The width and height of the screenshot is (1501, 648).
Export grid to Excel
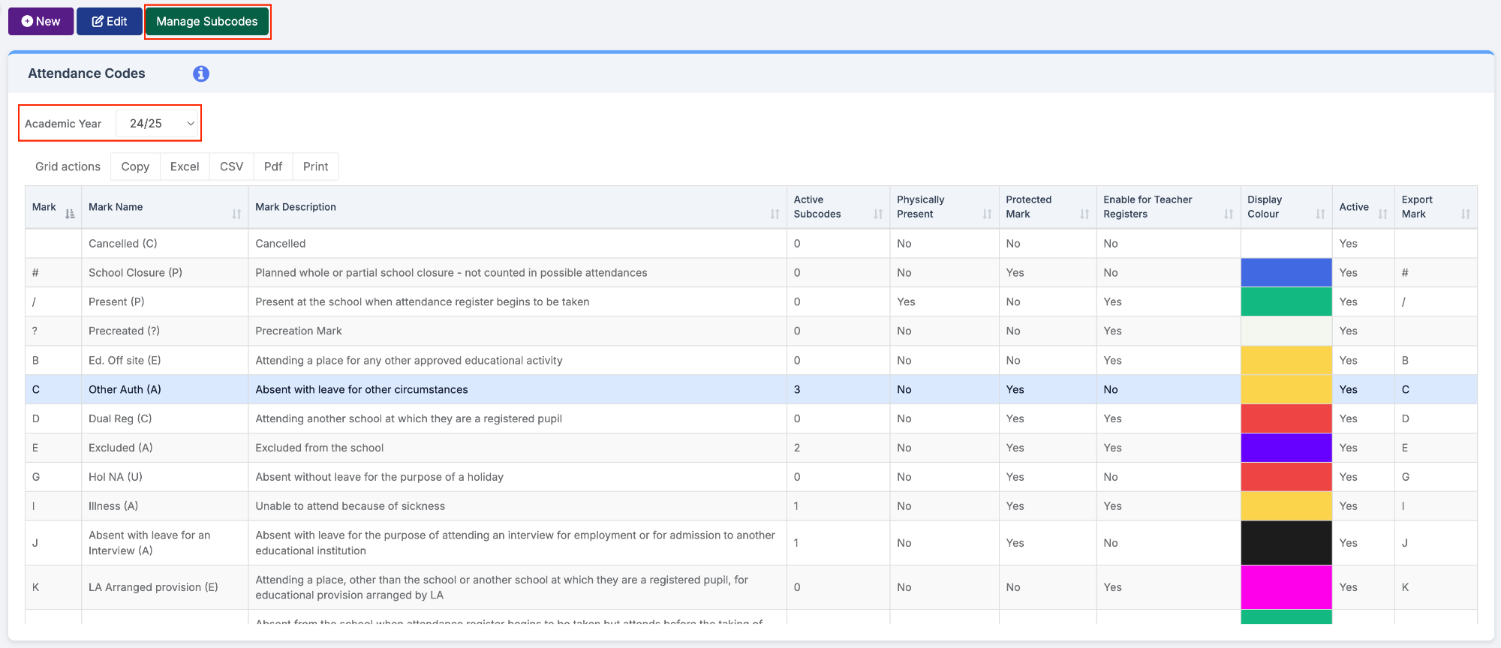pos(185,166)
